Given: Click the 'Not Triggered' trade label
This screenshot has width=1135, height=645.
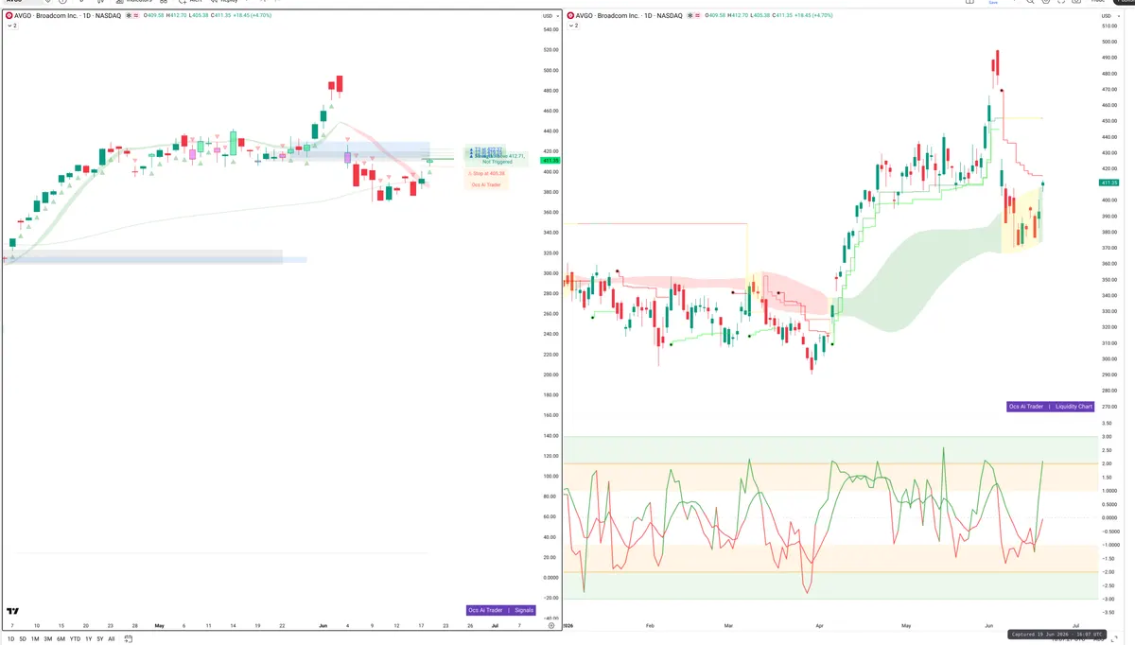Looking at the screenshot, I should [497, 163].
